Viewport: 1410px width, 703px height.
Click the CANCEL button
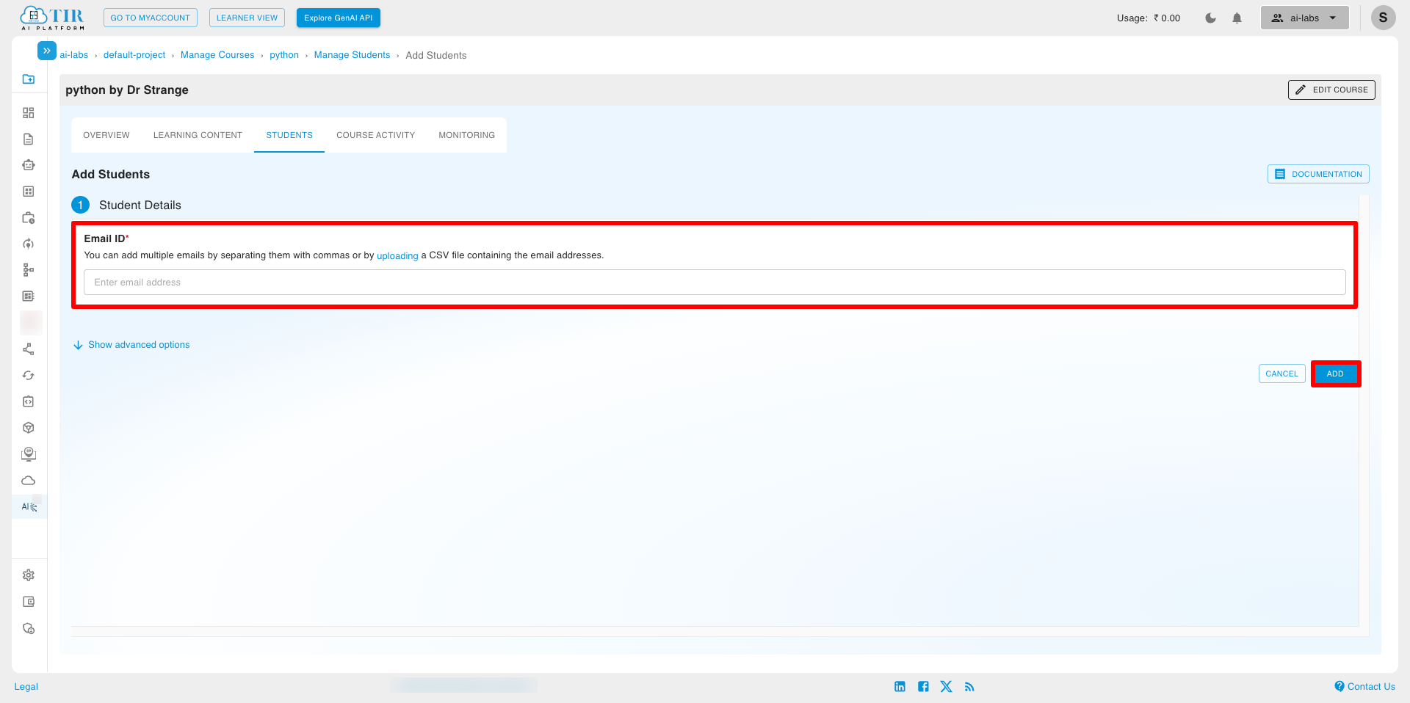click(x=1282, y=374)
